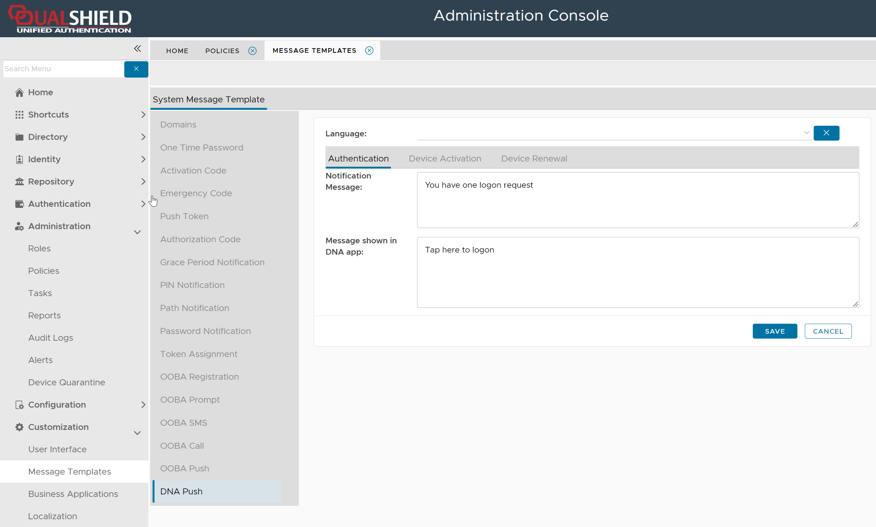Clear the Language selection with X button
876x527 pixels.
point(826,133)
